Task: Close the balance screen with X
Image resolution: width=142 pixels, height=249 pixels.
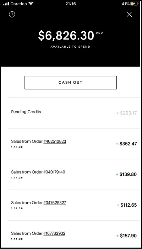Action: coord(129,15)
